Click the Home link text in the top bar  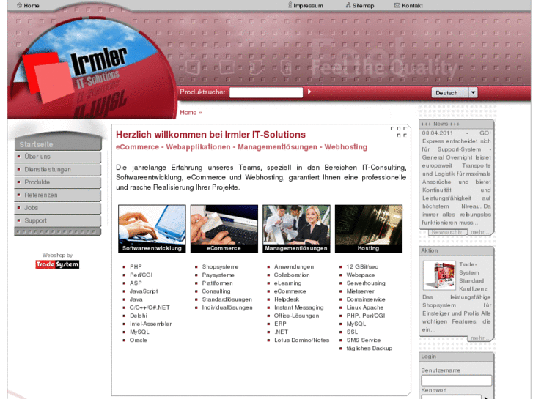click(x=32, y=5)
